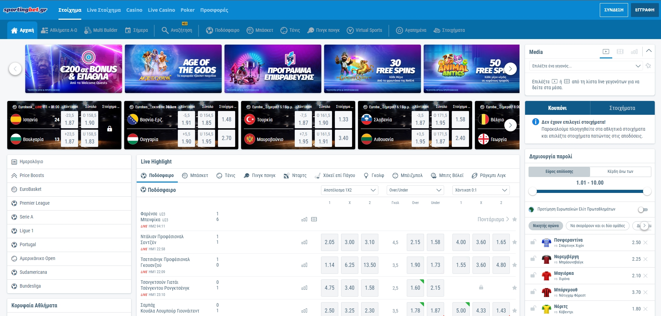Viewport: 661px width, 316px height.
Task: Remove Μπόρνμουθ pick with X icon
Action: tap(645, 292)
